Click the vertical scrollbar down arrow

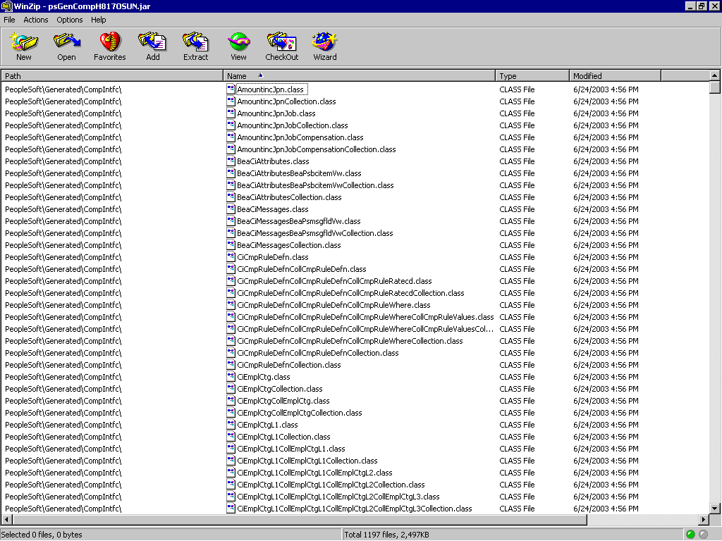click(714, 509)
